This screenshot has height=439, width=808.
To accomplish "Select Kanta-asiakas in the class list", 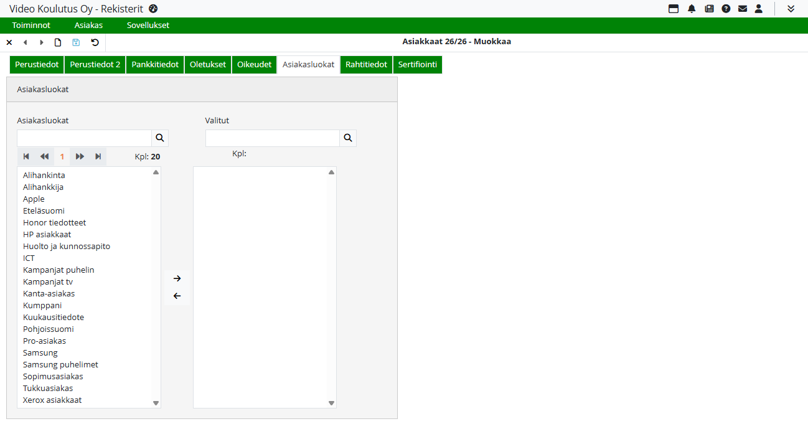I will (x=49, y=293).
